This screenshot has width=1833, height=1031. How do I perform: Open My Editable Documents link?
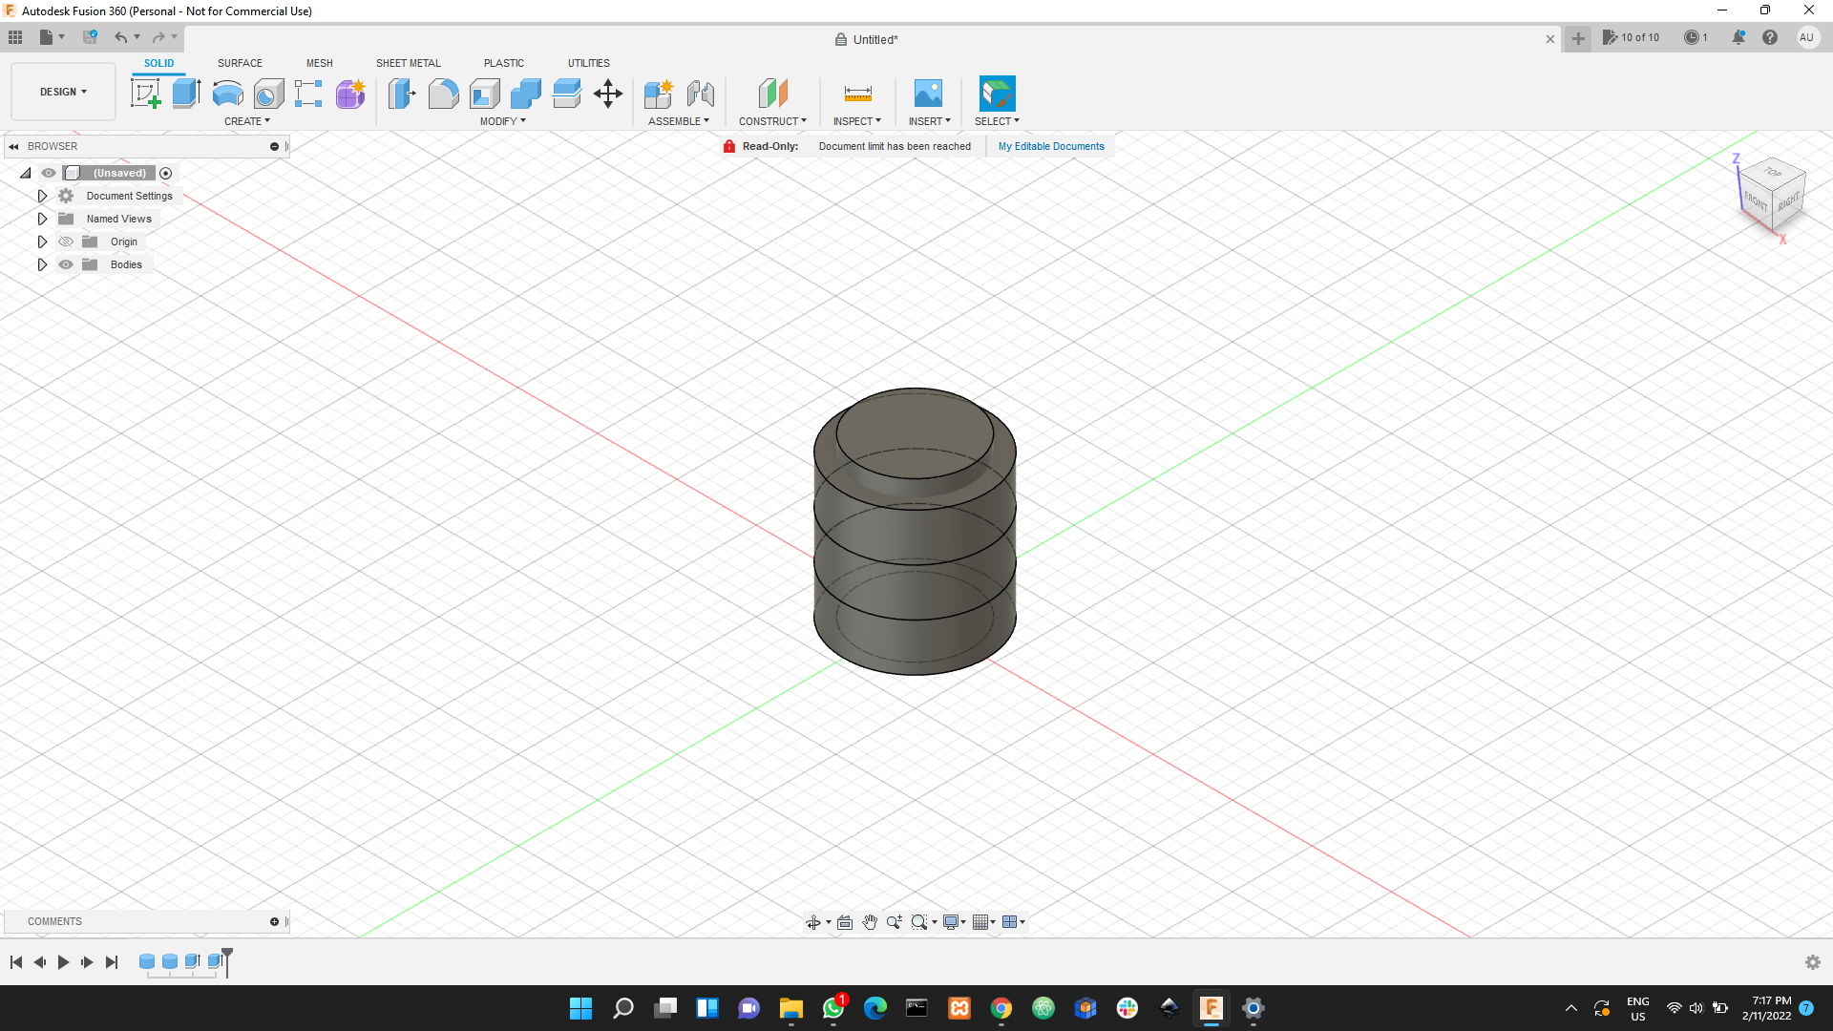coord(1050,146)
